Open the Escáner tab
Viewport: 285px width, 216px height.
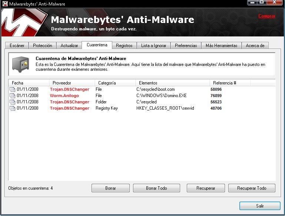[x=17, y=46]
